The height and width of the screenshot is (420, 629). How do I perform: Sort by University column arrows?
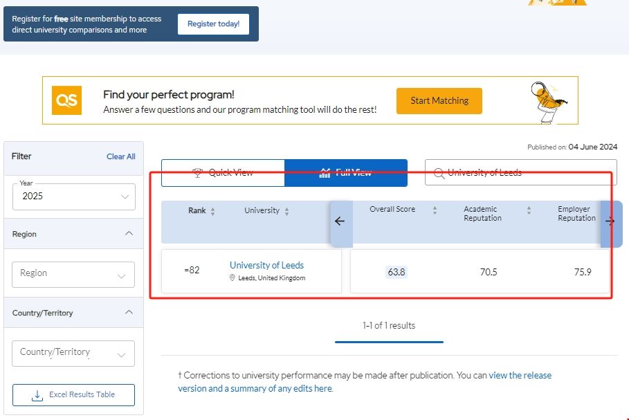pos(286,211)
